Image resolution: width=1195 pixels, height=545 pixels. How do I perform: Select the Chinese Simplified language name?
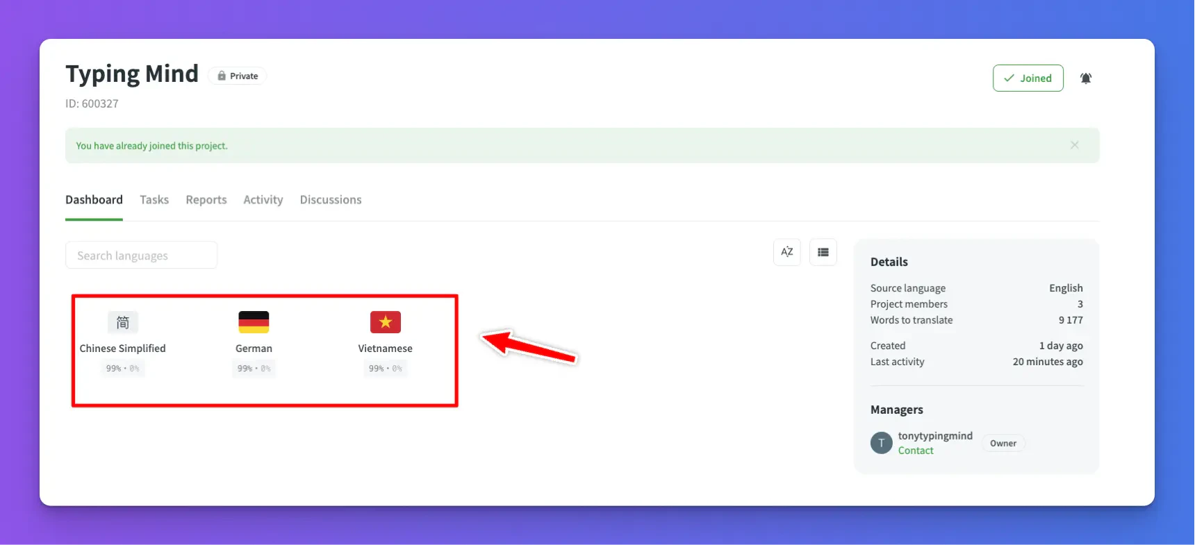(x=123, y=349)
